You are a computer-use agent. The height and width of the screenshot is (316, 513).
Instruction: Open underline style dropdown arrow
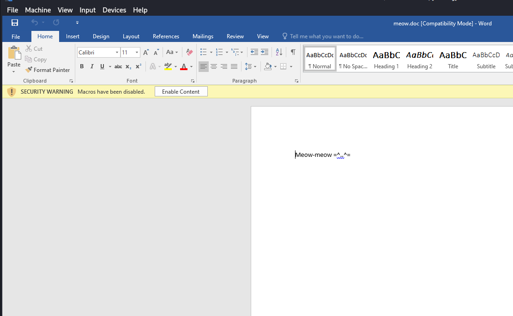click(x=110, y=67)
